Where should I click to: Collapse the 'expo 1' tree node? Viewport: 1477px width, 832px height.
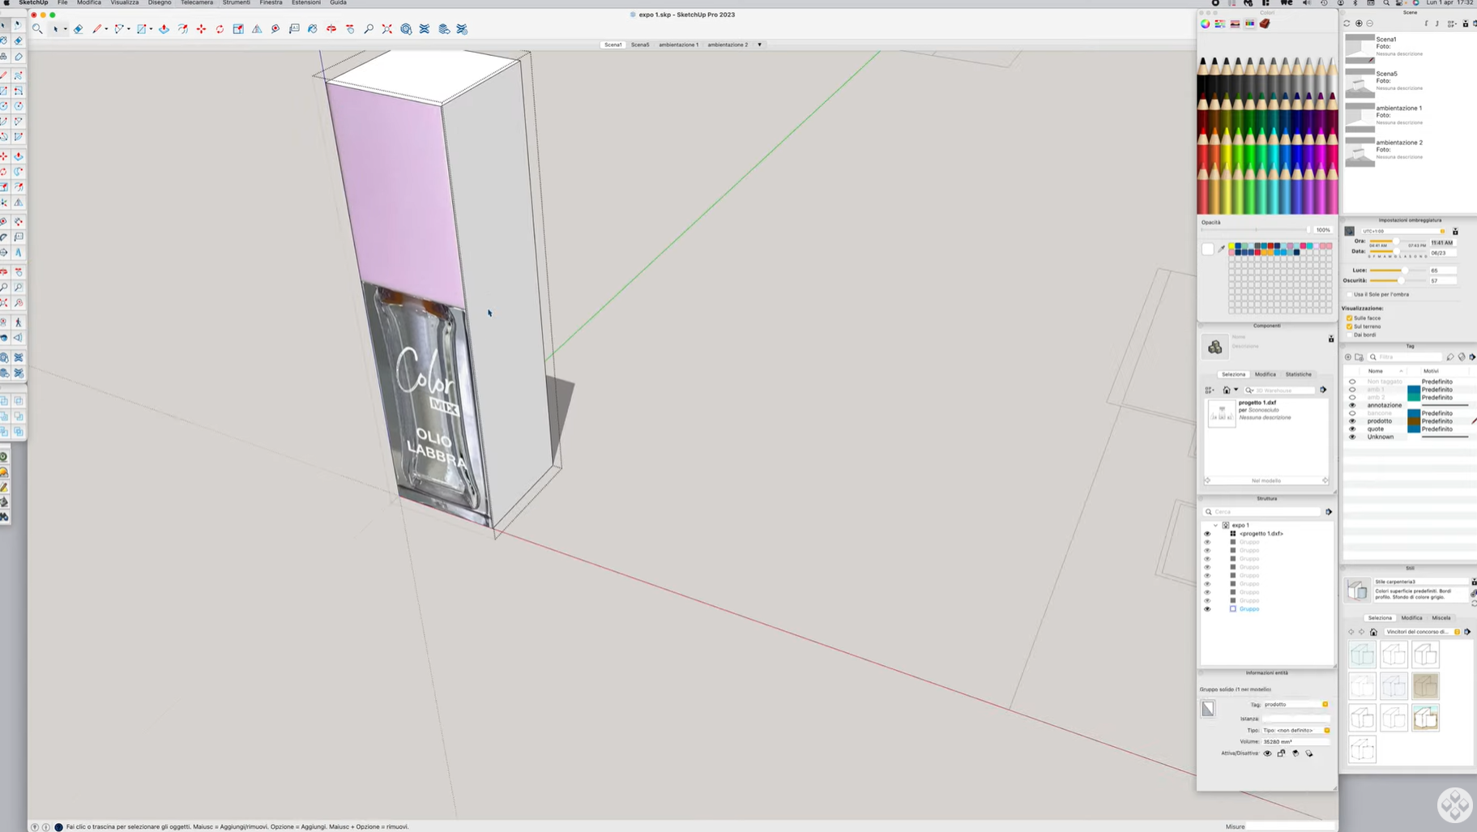tap(1215, 525)
